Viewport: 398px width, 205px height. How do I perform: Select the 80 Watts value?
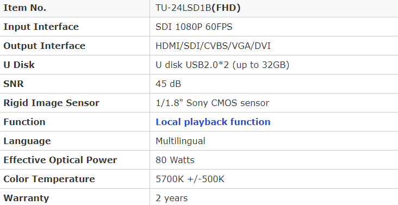click(175, 160)
